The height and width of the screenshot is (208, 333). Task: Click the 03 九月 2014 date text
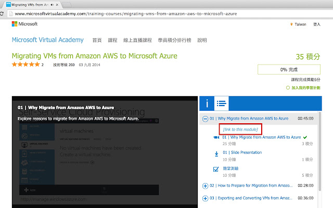pos(89,65)
